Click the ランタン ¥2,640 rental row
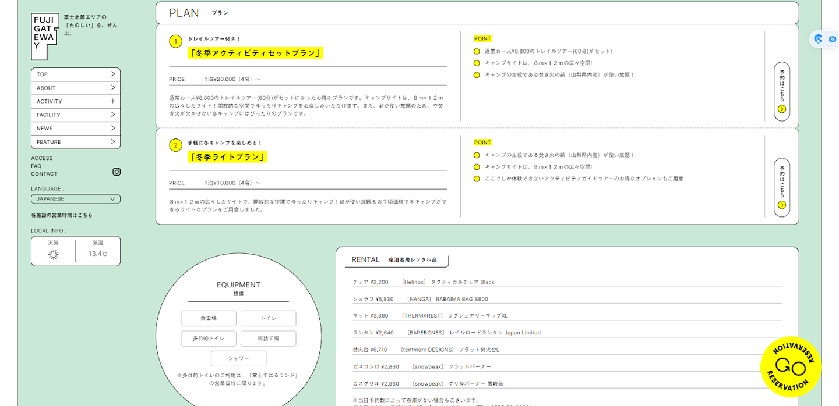This screenshot has height=406, width=839. [x=567, y=333]
